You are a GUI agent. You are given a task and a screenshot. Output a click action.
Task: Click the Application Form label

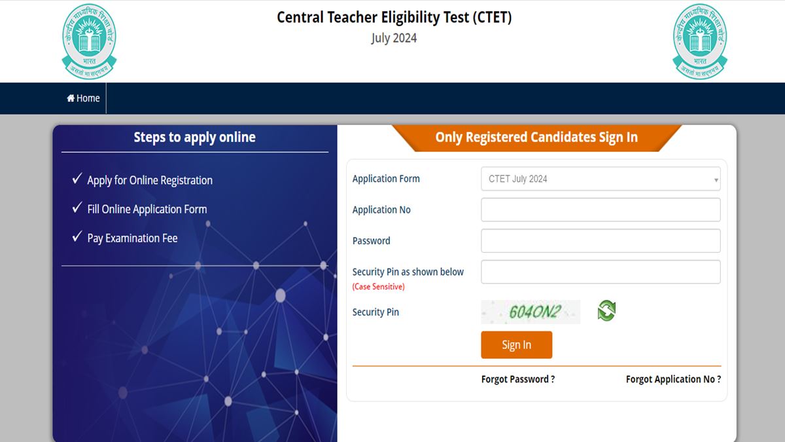point(386,178)
